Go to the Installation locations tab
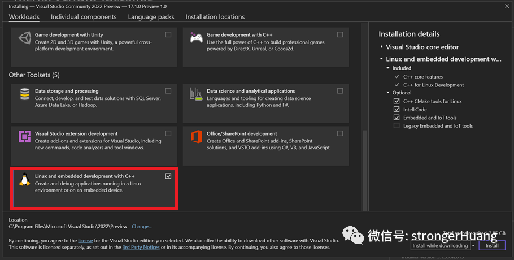The height and width of the screenshot is (260, 514). (x=215, y=17)
